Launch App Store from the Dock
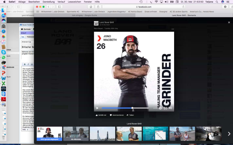This screenshot has height=145, width=233. pos(3,16)
